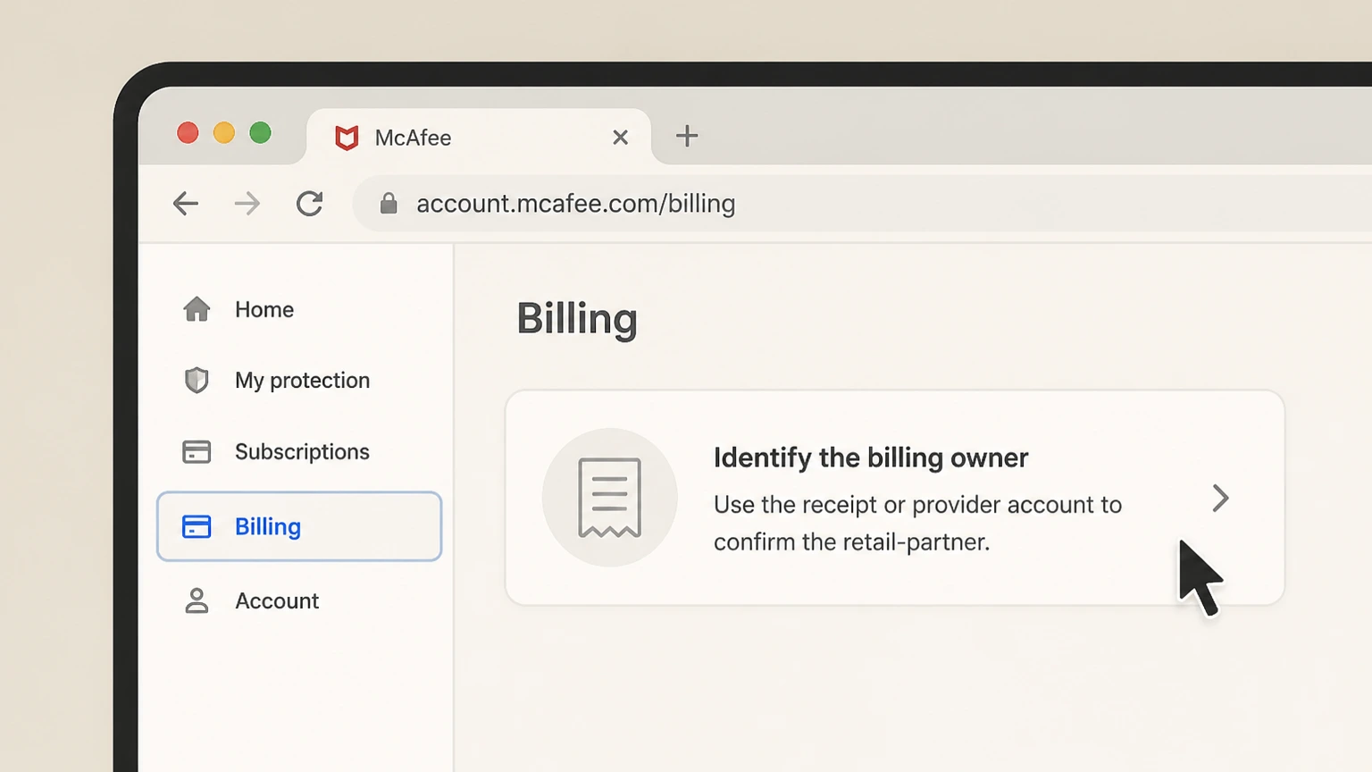Open the Identify the billing owner heading
Screen dimensions: 1372x772
click(x=871, y=457)
